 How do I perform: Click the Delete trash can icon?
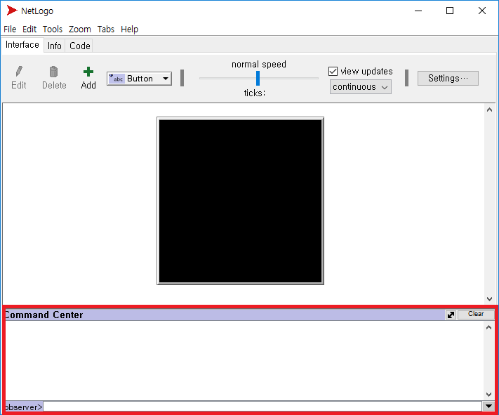click(x=53, y=72)
